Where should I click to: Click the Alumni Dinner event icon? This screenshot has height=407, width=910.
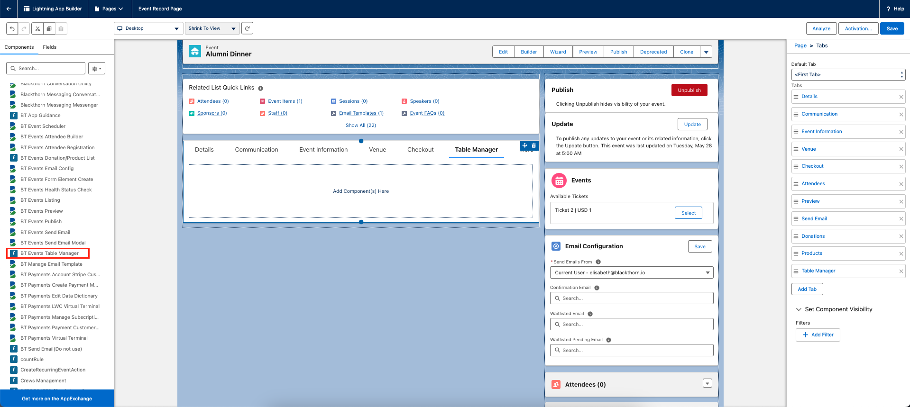pyautogui.click(x=195, y=51)
